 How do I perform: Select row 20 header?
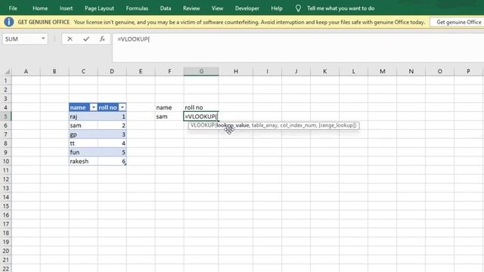pos(5,251)
